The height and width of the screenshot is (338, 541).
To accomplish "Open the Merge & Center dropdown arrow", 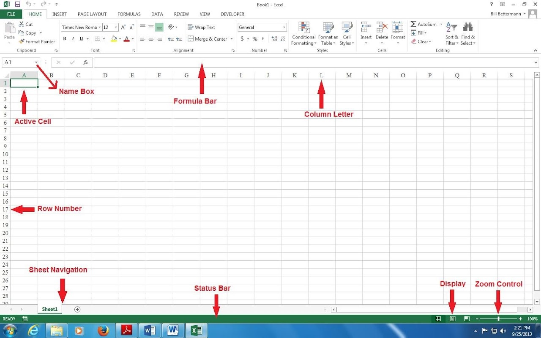I will pos(232,39).
